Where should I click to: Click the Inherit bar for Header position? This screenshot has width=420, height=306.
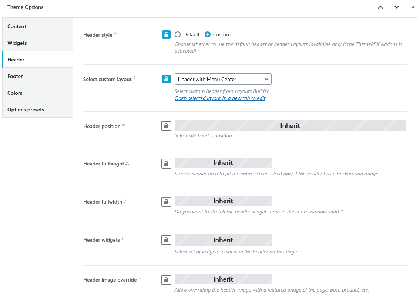coord(290,126)
